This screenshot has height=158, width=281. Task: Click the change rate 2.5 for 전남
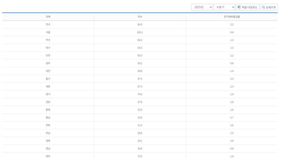click(x=232, y=133)
